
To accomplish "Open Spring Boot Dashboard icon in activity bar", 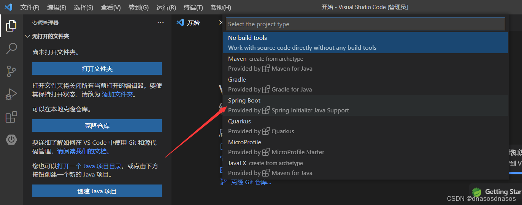I will tap(11, 140).
